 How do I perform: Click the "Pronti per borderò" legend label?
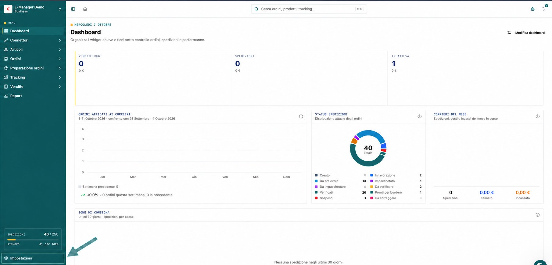(388, 192)
